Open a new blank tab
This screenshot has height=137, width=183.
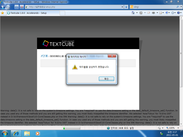click(x=62, y=13)
